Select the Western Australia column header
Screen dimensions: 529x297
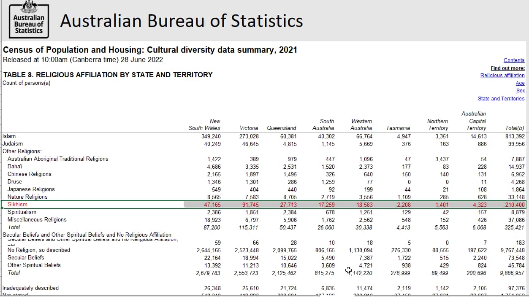(361, 124)
